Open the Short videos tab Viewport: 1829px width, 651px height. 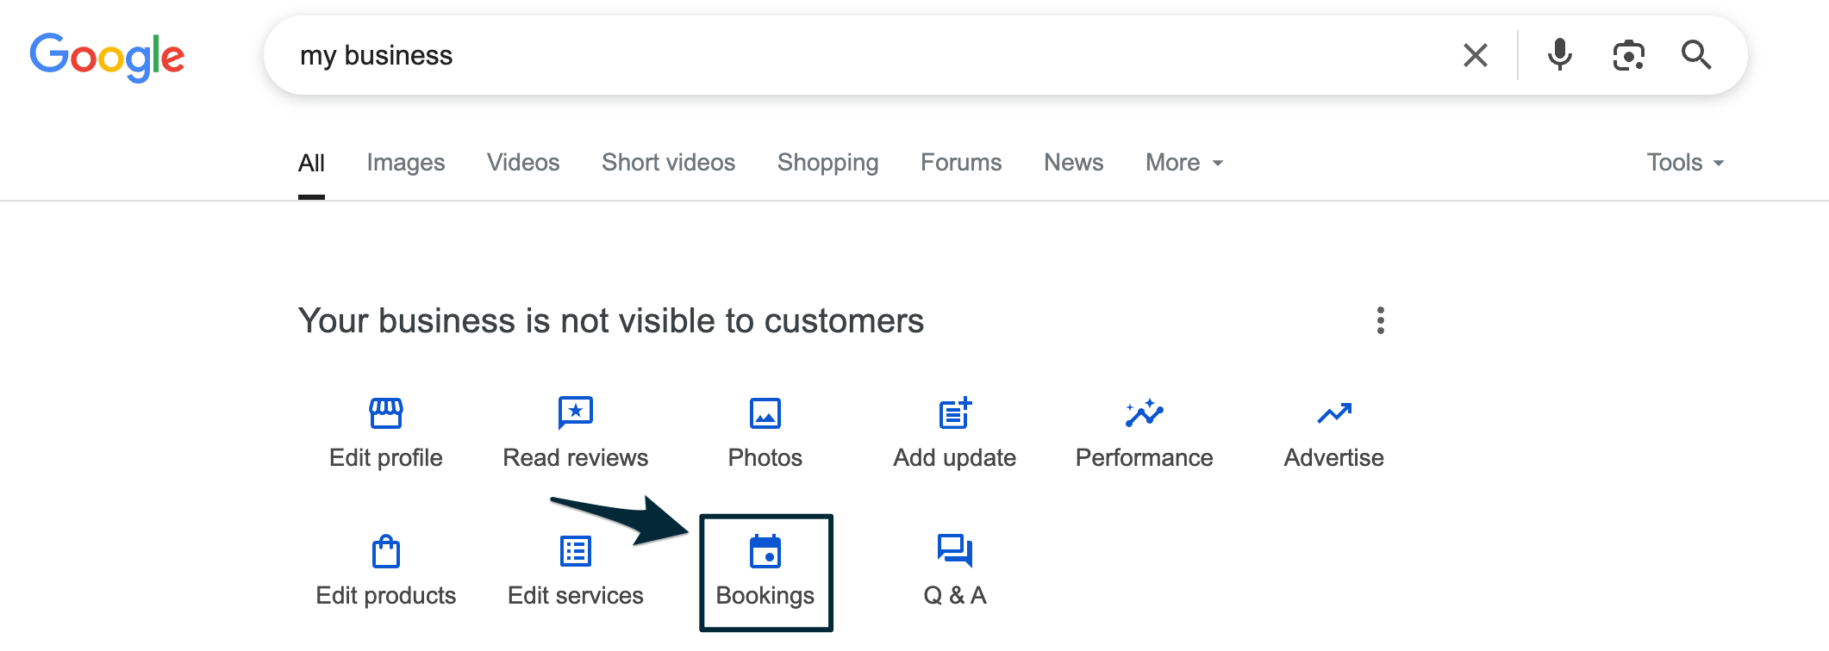[x=669, y=163]
